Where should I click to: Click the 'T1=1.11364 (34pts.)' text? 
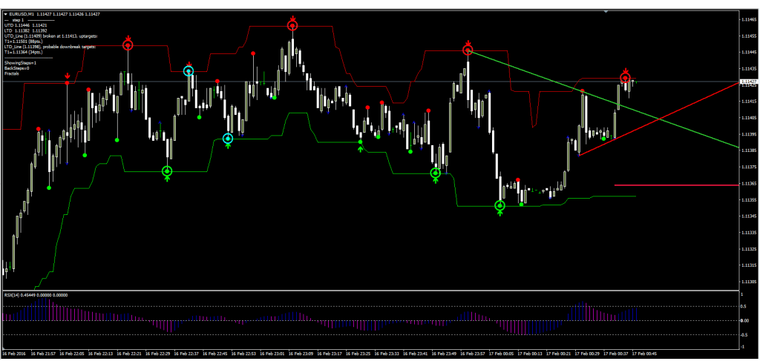click(x=24, y=52)
